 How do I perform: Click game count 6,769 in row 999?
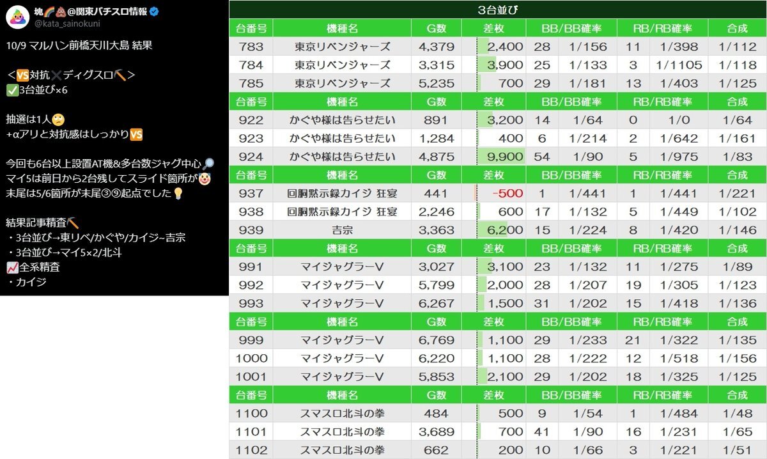437,341
